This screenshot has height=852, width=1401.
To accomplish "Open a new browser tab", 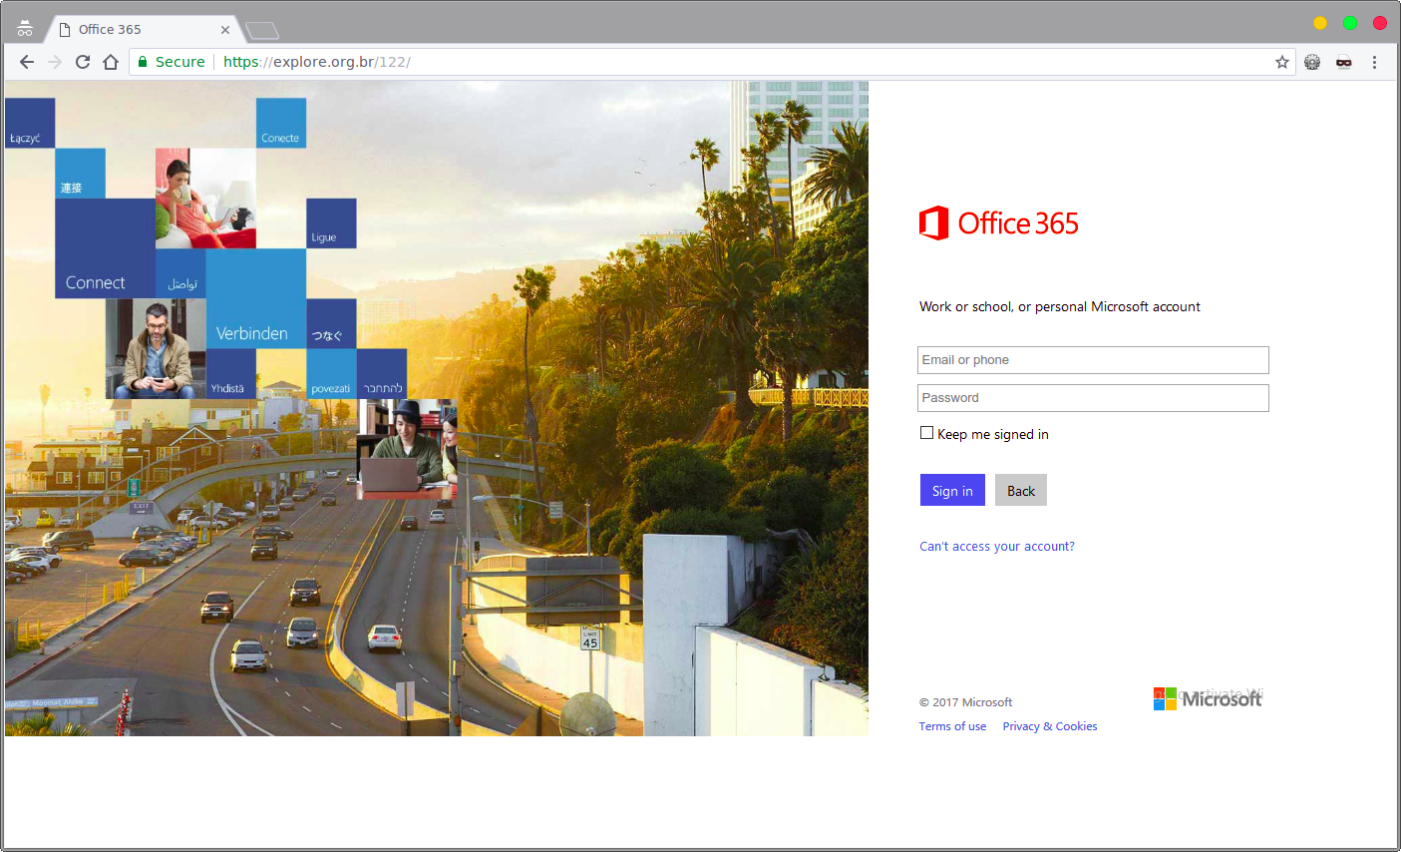I will click(261, 30).
